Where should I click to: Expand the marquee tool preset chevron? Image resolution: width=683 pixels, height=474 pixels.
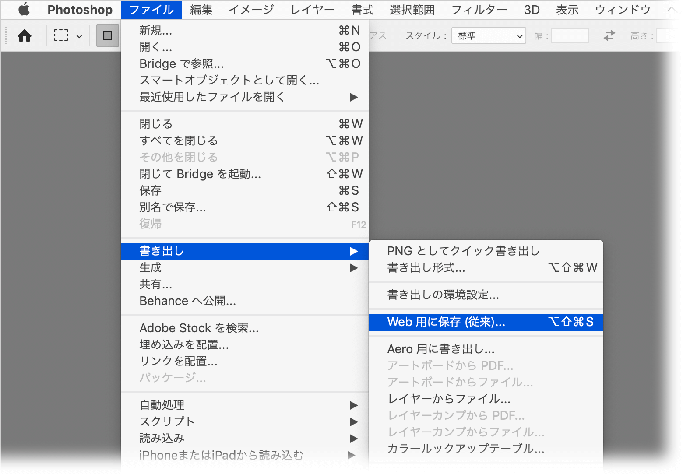coord(79,36)
